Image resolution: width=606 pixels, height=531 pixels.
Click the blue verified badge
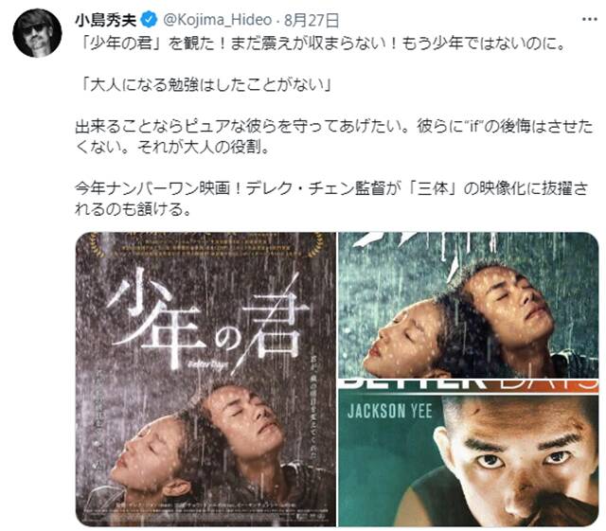[x=149, y=20]
